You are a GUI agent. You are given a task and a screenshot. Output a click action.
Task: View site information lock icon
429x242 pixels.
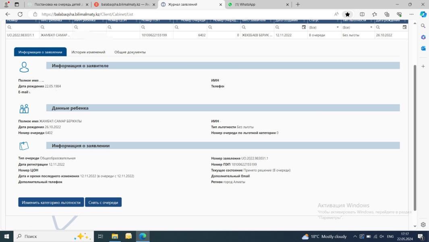(x=35, y=14)
